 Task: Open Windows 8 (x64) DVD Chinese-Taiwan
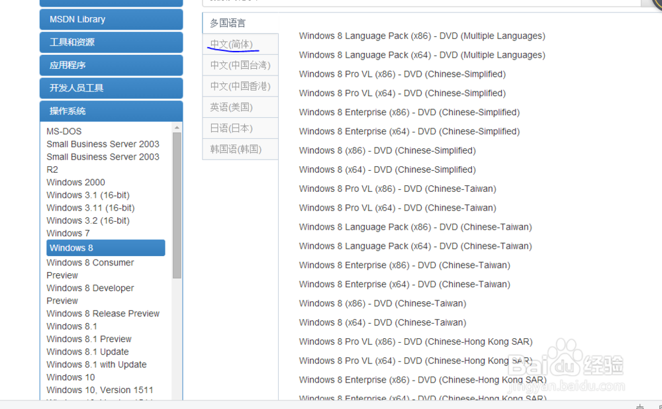pos(383,322)
